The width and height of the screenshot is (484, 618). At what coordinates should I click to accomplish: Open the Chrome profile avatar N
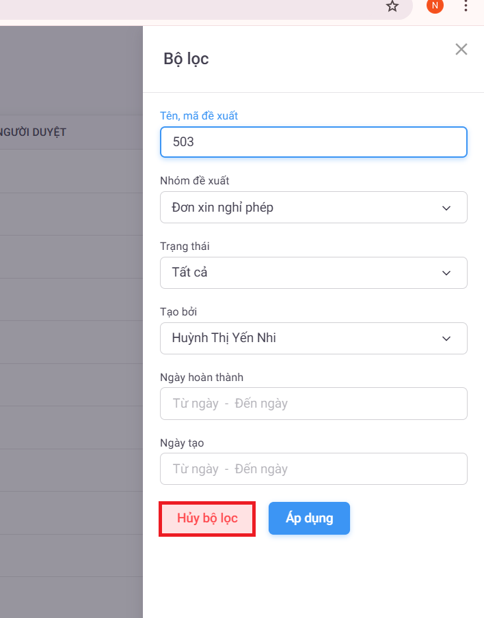[x=435, y=6]
